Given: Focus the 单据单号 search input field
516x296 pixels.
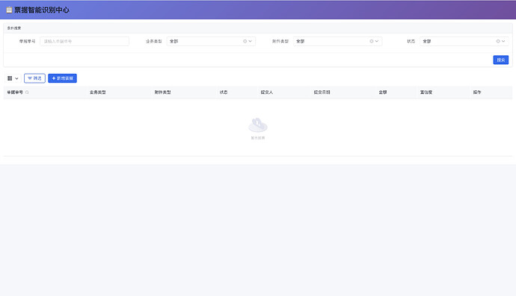Looking at the screenshot, I should tap(85, 41).
